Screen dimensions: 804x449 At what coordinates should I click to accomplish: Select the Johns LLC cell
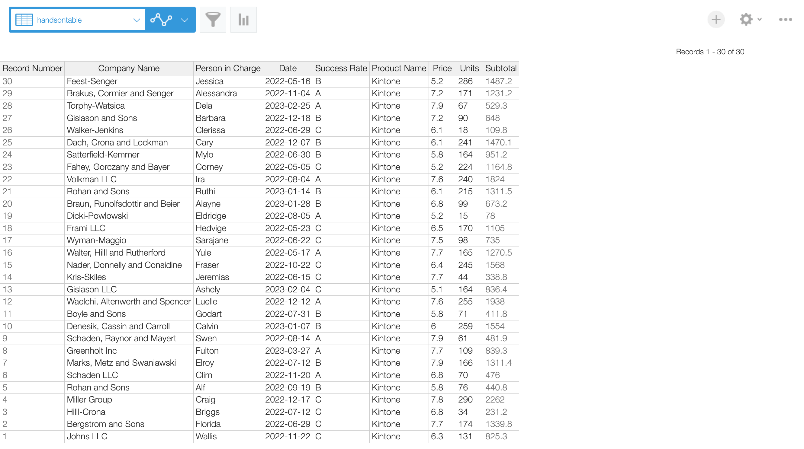[x=129, y=437]
